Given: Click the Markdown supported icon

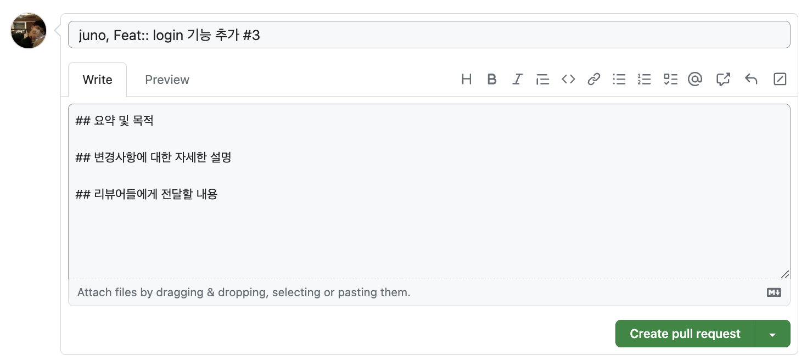Looking at the screenshot, I should [774, 292].
